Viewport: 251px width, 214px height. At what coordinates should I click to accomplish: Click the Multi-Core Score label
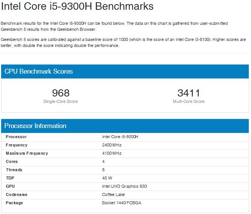[x=189, y=101]
